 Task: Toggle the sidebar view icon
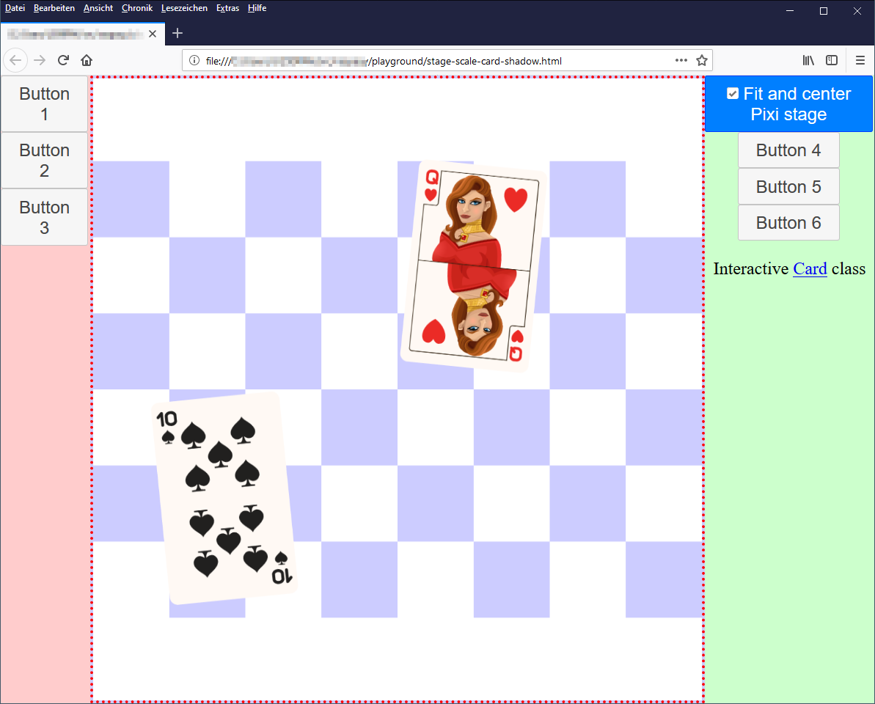tap(832, 60)
